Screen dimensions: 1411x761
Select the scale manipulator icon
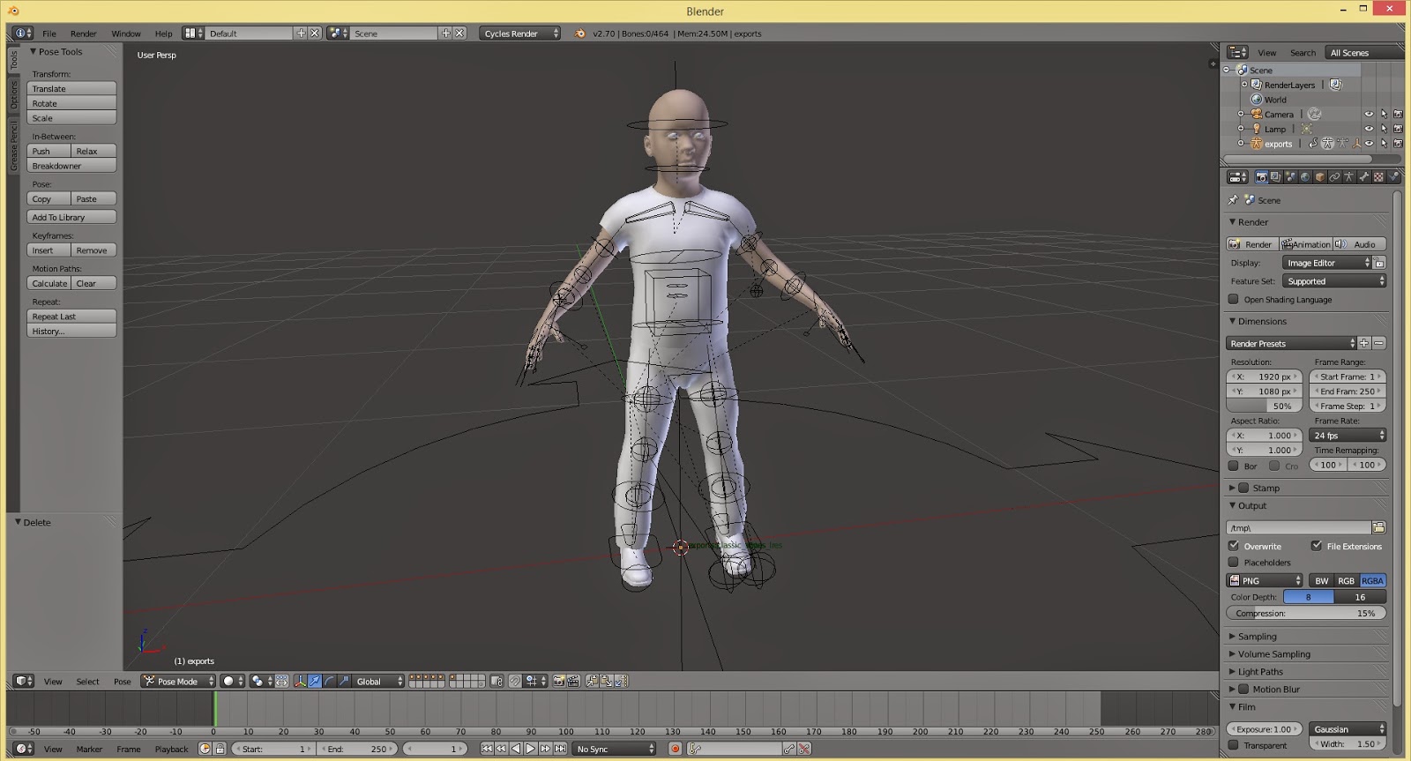[x=344, y=681]
